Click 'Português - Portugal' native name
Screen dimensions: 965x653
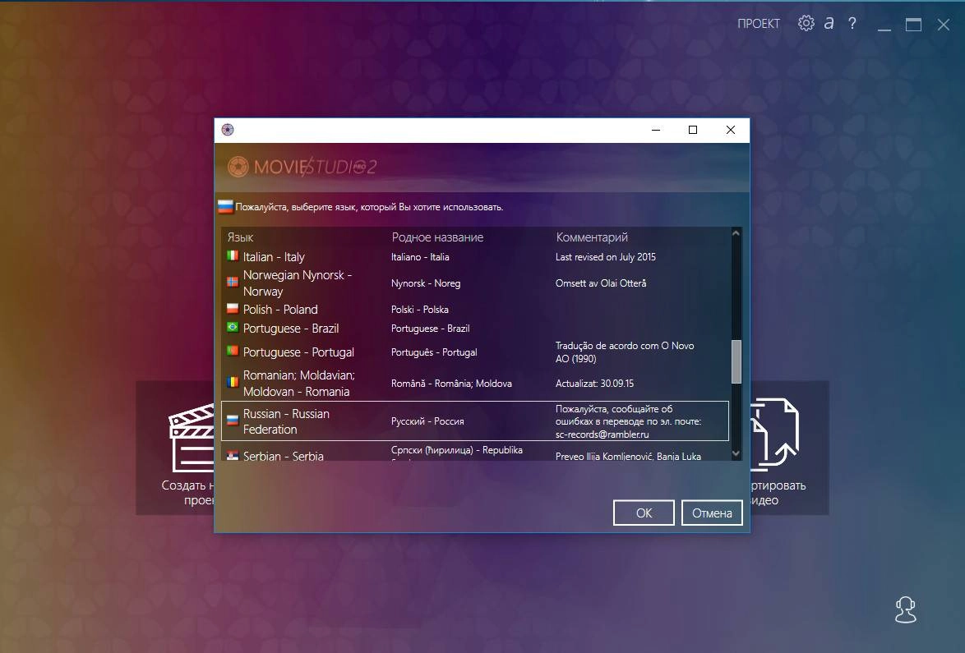coord(434,352)
